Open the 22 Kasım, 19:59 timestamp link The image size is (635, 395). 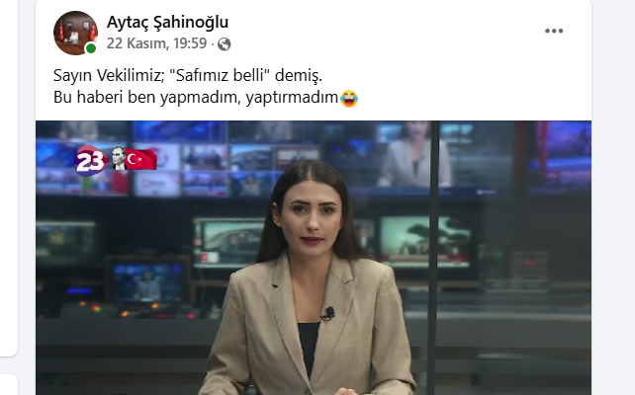tap(156, 43)
